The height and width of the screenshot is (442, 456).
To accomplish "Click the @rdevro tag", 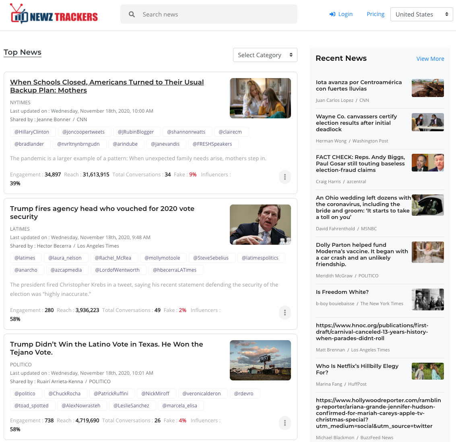I will coord(244,393).
